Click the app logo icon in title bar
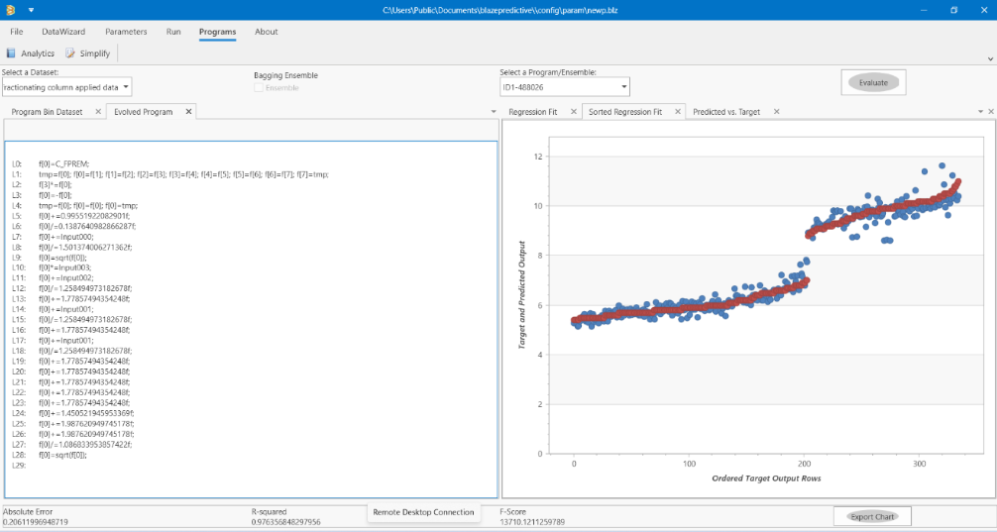Viewport: 997px width, 532px height. coord(12,10)
